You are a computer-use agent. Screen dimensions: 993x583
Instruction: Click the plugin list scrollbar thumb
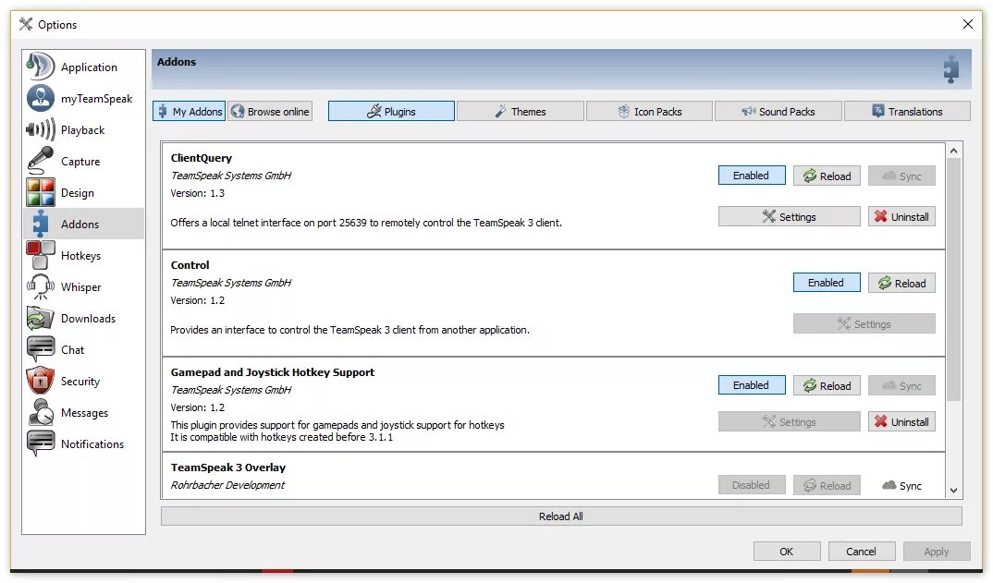click(953, 278)
